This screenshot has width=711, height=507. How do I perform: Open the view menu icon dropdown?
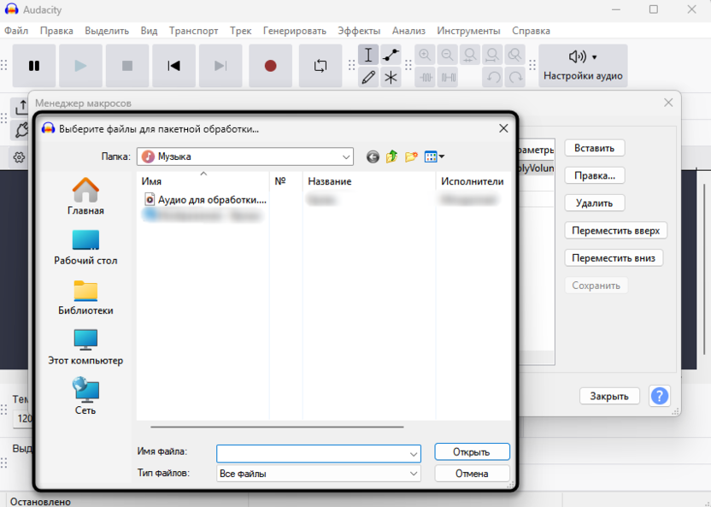[x=434, y=157]
